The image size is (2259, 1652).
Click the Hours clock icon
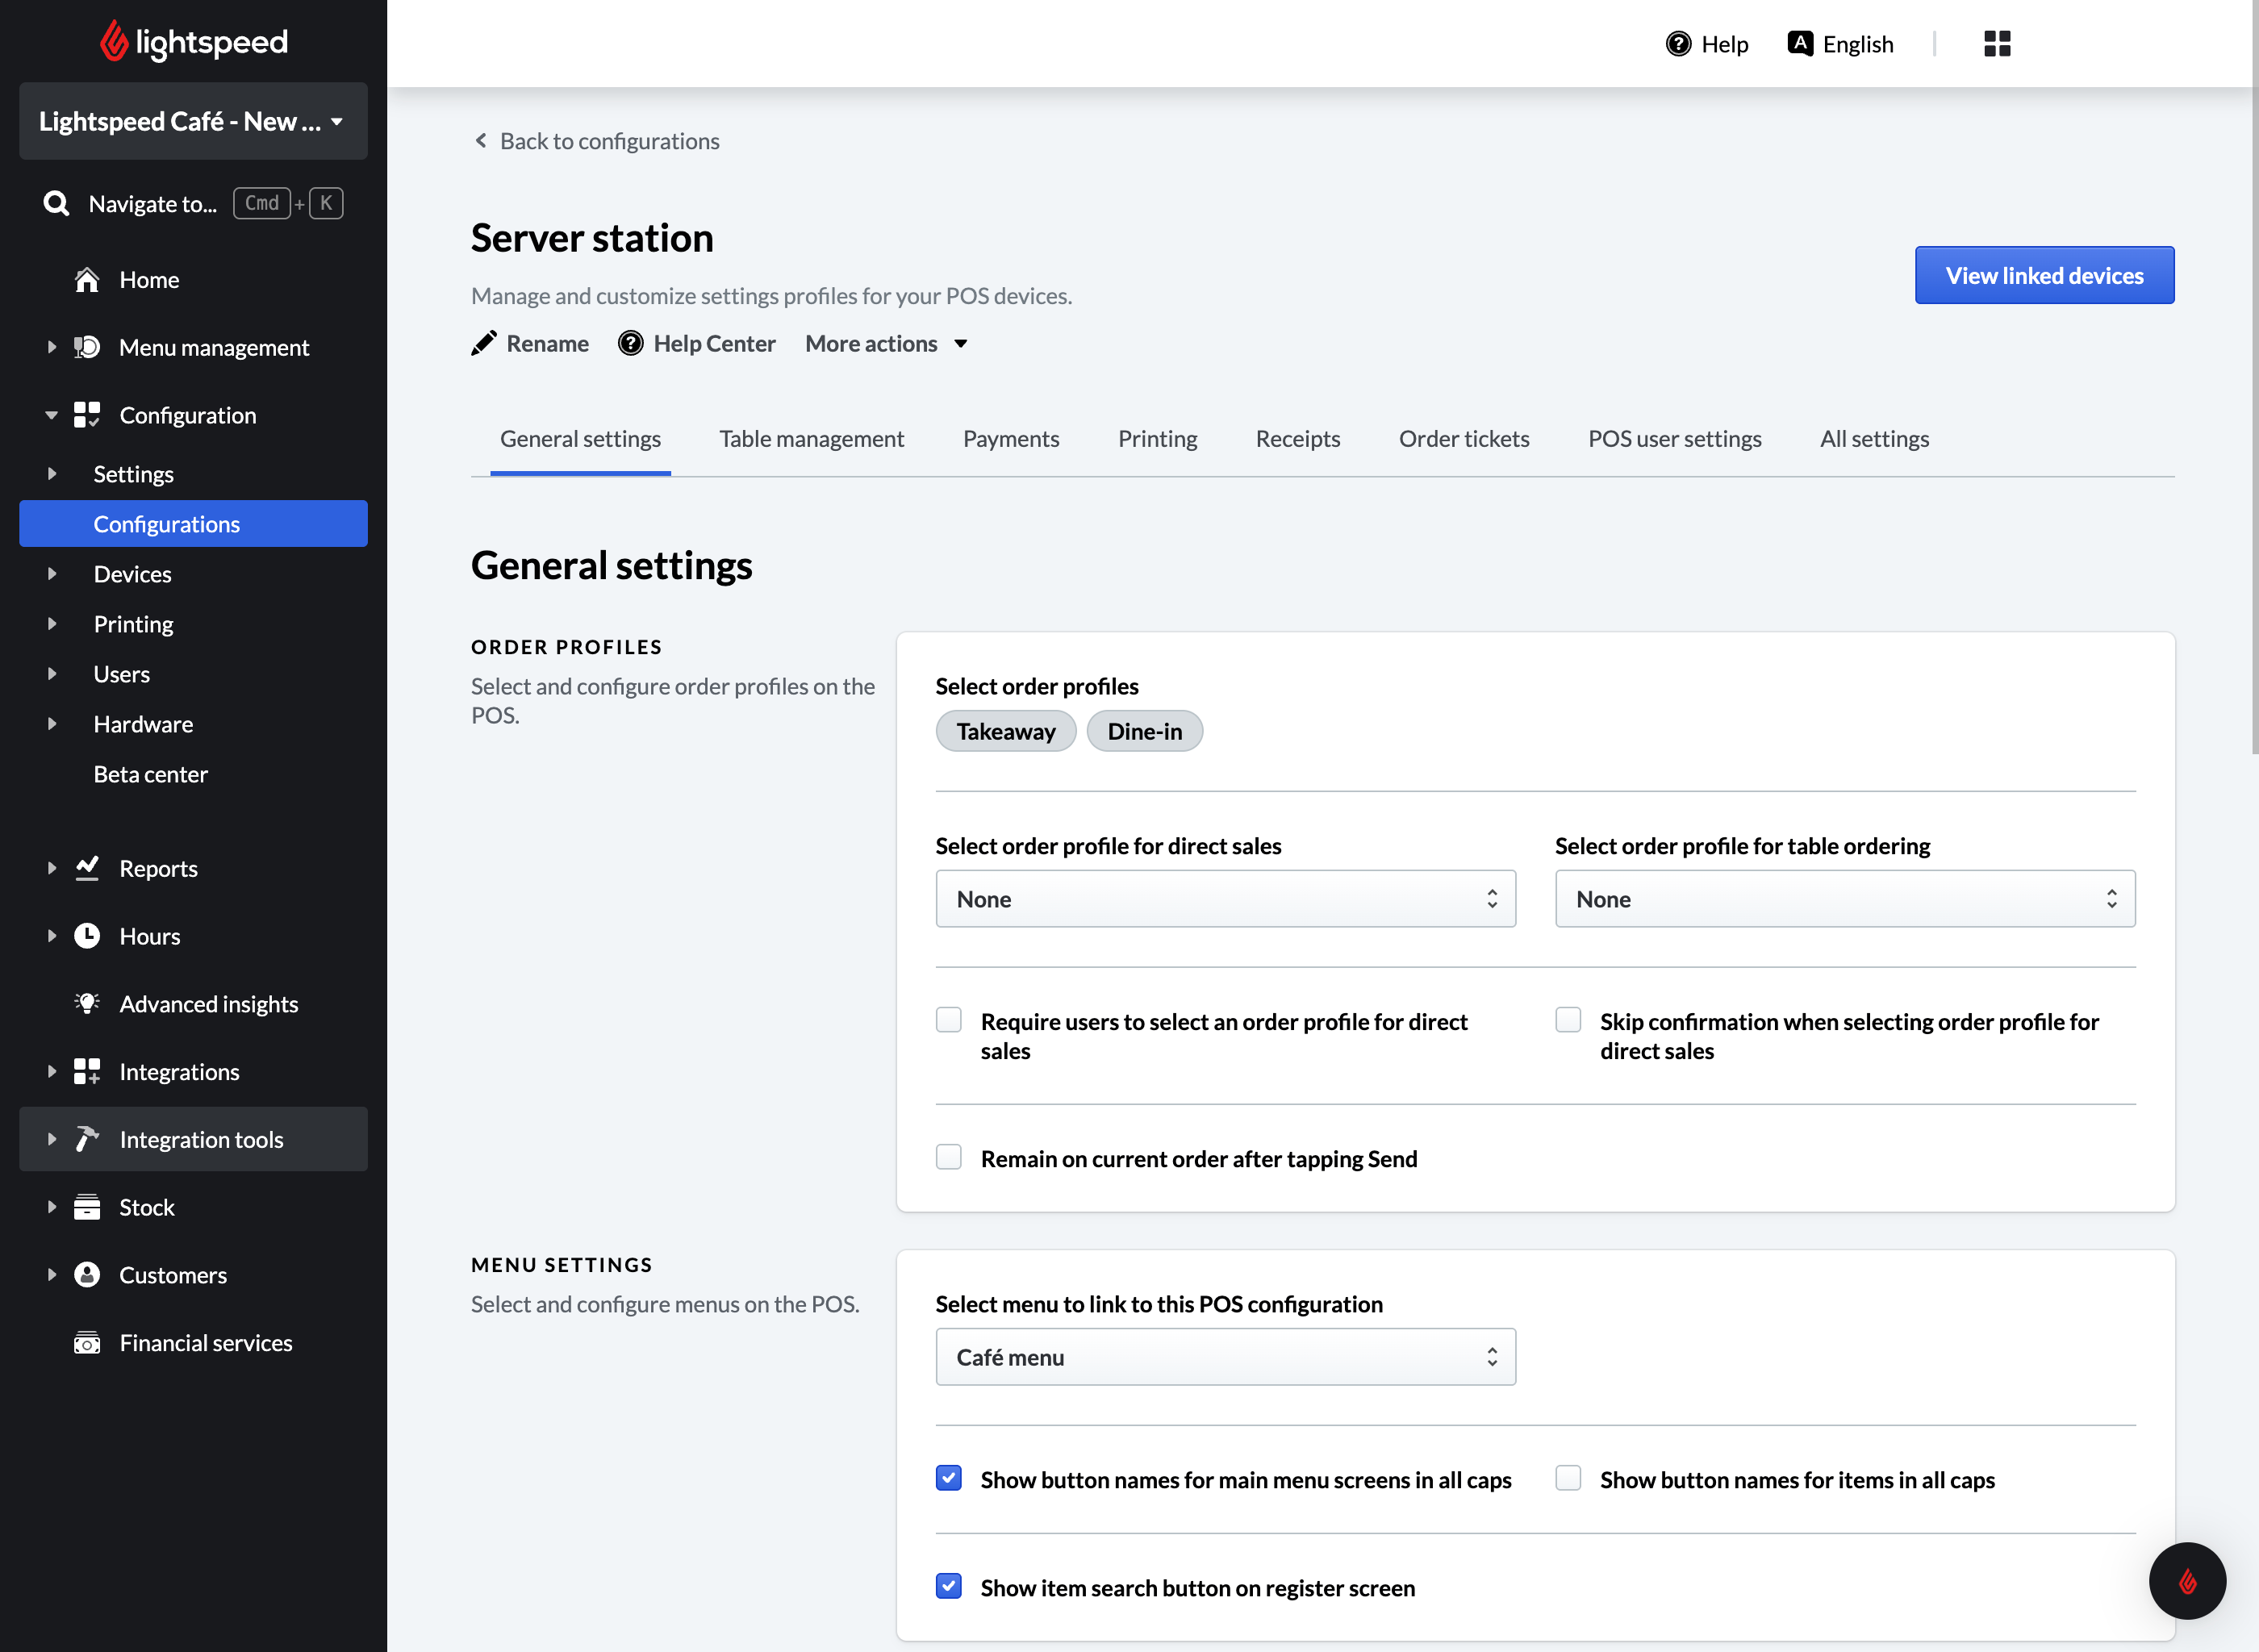point(87,936)
